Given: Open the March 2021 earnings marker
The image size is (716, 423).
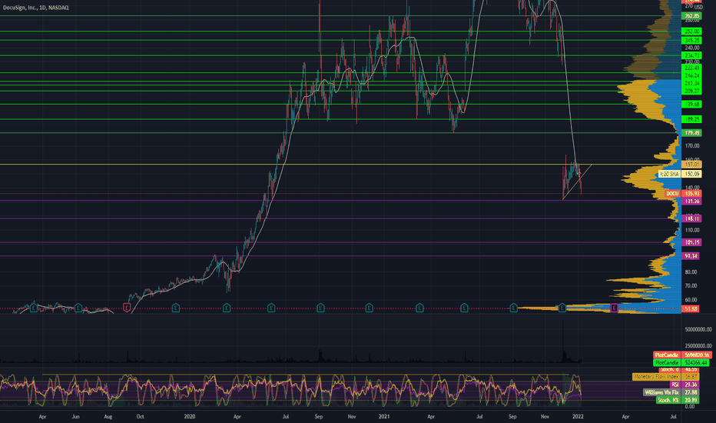Looking at the screenshot, I should pyautogui.click(x=419, y=308).
